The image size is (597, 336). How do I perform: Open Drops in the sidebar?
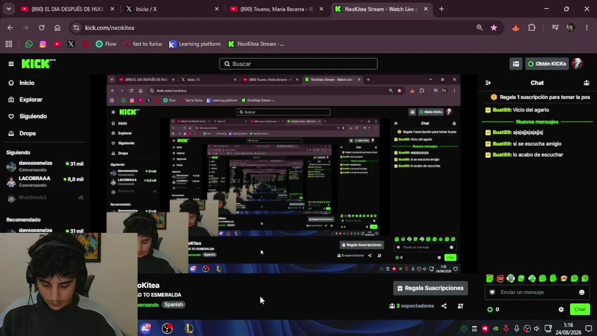coord(22,133)
